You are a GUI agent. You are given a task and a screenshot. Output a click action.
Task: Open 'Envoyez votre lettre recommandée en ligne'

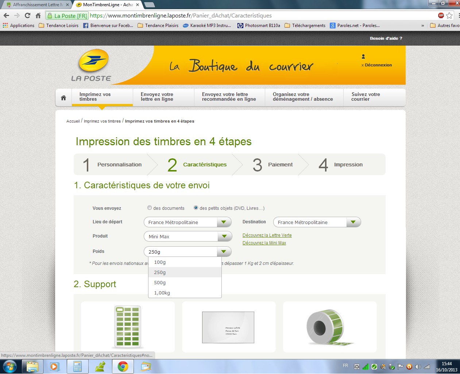229,97
